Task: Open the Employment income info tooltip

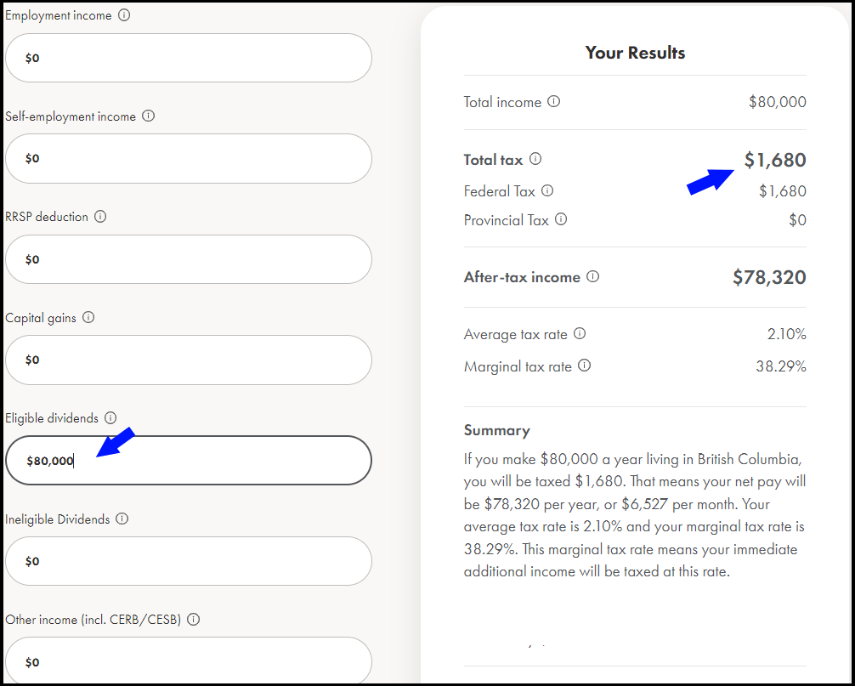Action: click(125, 14)
